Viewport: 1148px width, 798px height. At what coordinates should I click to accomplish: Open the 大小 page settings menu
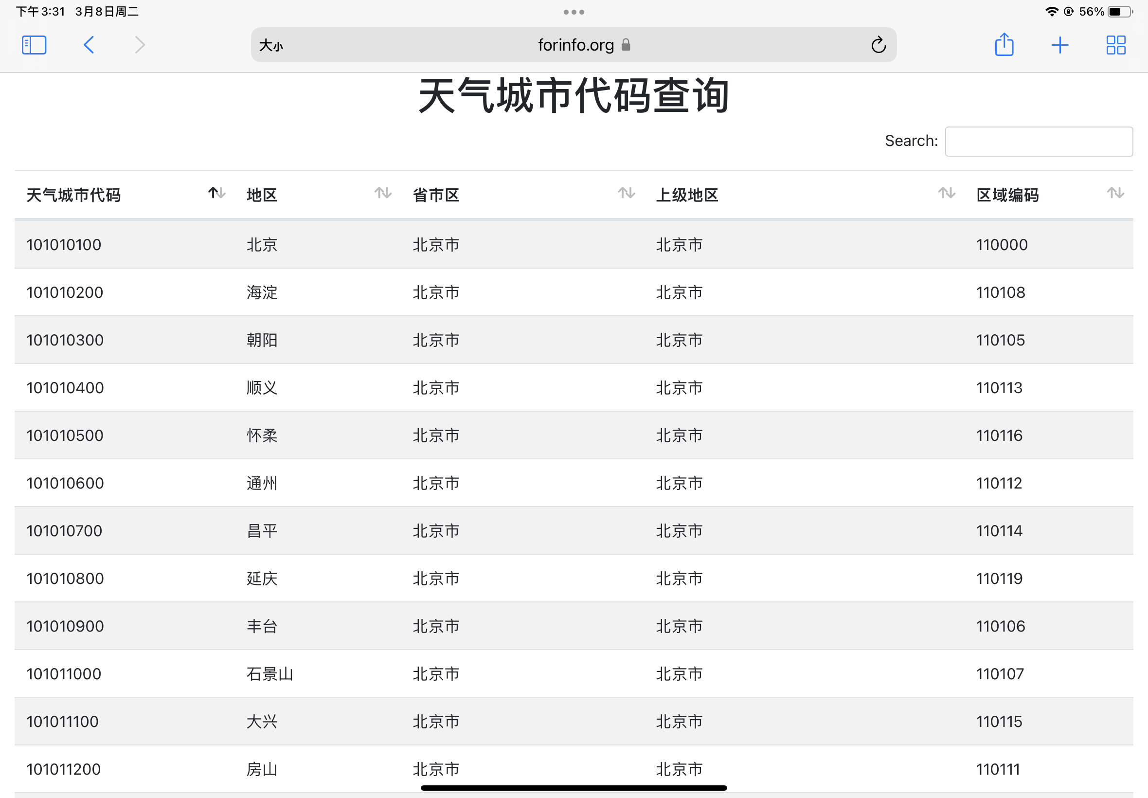coord(271,46)
